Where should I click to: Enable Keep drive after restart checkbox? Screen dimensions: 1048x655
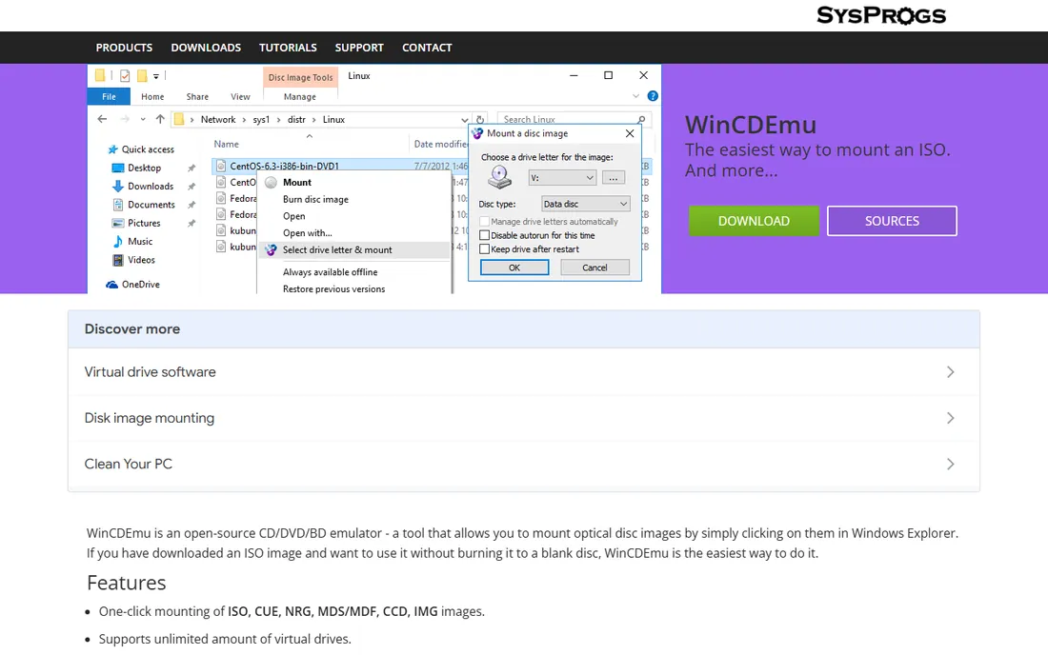point(485,249)
